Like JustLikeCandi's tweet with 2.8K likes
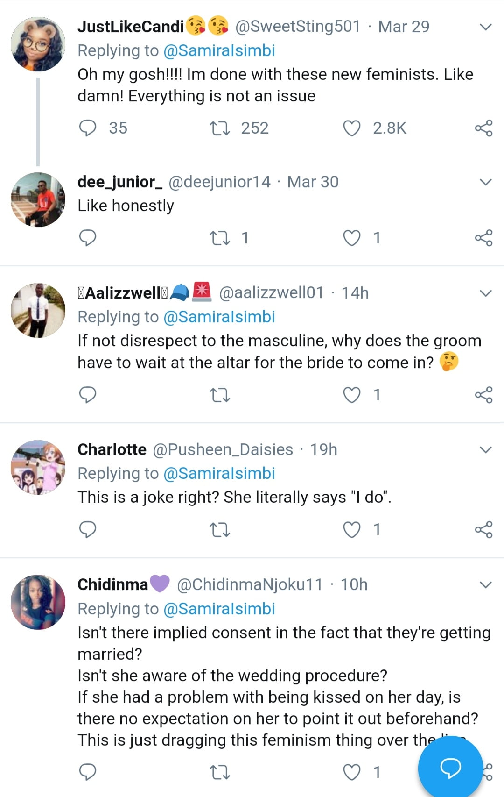Image resolution: width=504 pixels, height=797 pixels. coord(352,128)
